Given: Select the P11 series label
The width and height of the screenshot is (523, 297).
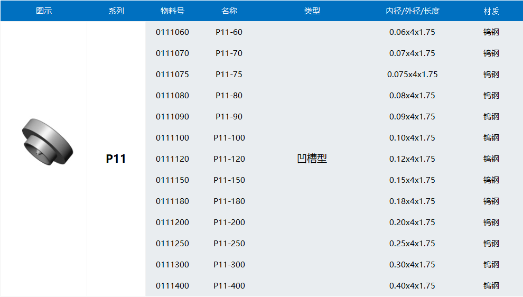Looking at the screenshot, I should click(116, 159).
